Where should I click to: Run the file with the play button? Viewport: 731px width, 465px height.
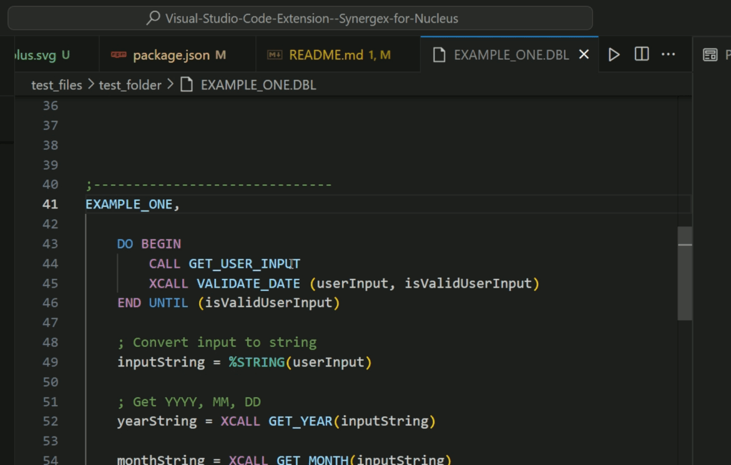[x=614, y=55]
